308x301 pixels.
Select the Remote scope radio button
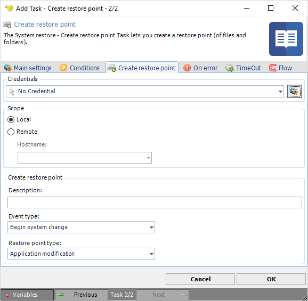pos(11,132)
